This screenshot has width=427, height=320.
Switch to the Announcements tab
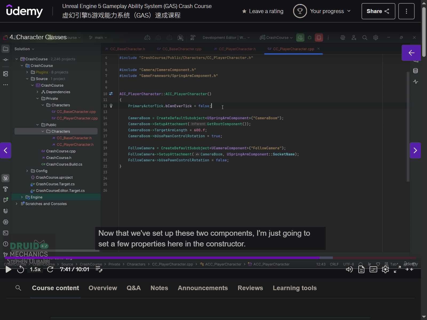(x=203, y=288)
